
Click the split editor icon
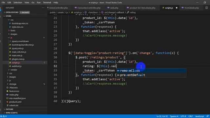pos(206,8)
